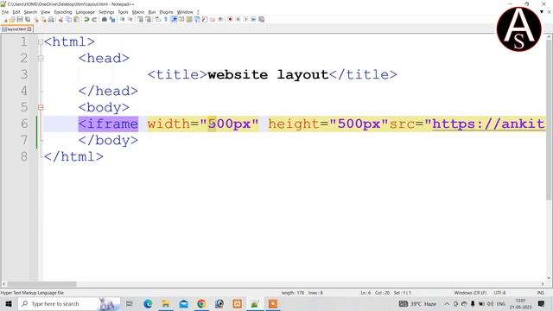Open Find with the binoculars icon
The image size is (553, 311).
click(x=105, y=19)
